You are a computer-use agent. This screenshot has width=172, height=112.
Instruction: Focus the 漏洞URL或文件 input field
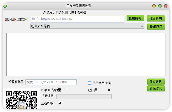point(77,19)
